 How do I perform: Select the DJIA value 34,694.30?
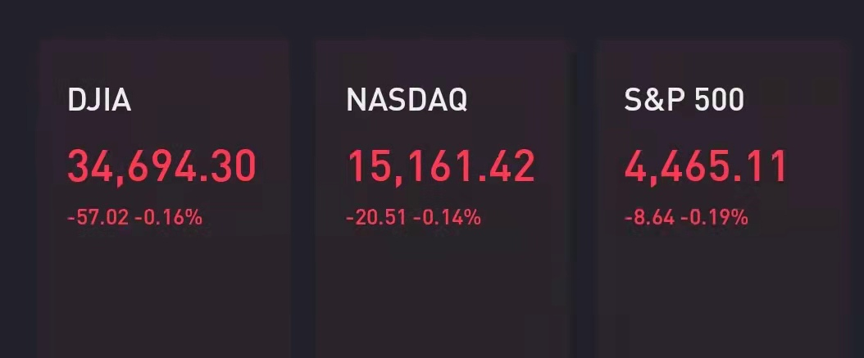click(162, 166)
